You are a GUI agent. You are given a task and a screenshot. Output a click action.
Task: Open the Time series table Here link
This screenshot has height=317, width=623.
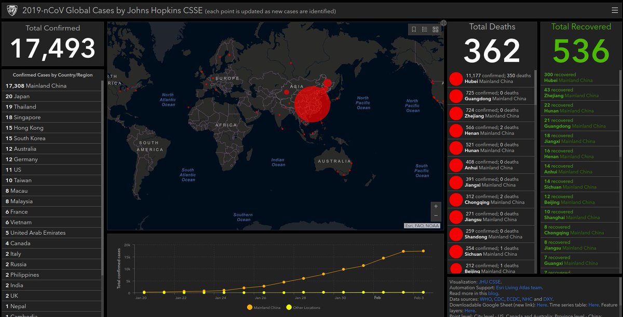[x=593, y=305]
